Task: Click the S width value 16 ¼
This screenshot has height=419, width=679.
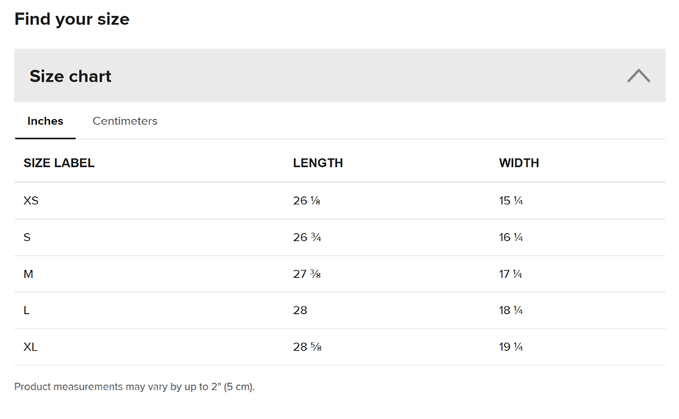Action: pos(511,237)
